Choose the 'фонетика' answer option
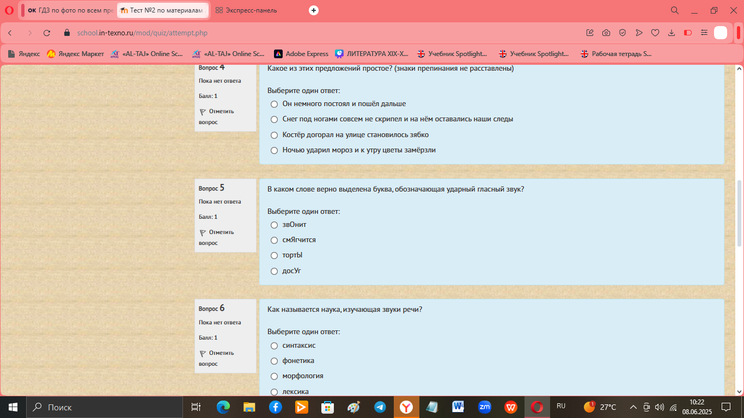 tap(275, 361)
